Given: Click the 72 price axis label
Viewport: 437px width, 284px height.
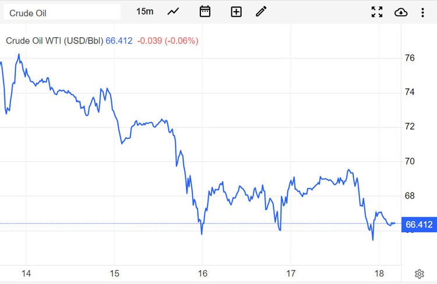Looking at the screenshot, I should (410, 127).
